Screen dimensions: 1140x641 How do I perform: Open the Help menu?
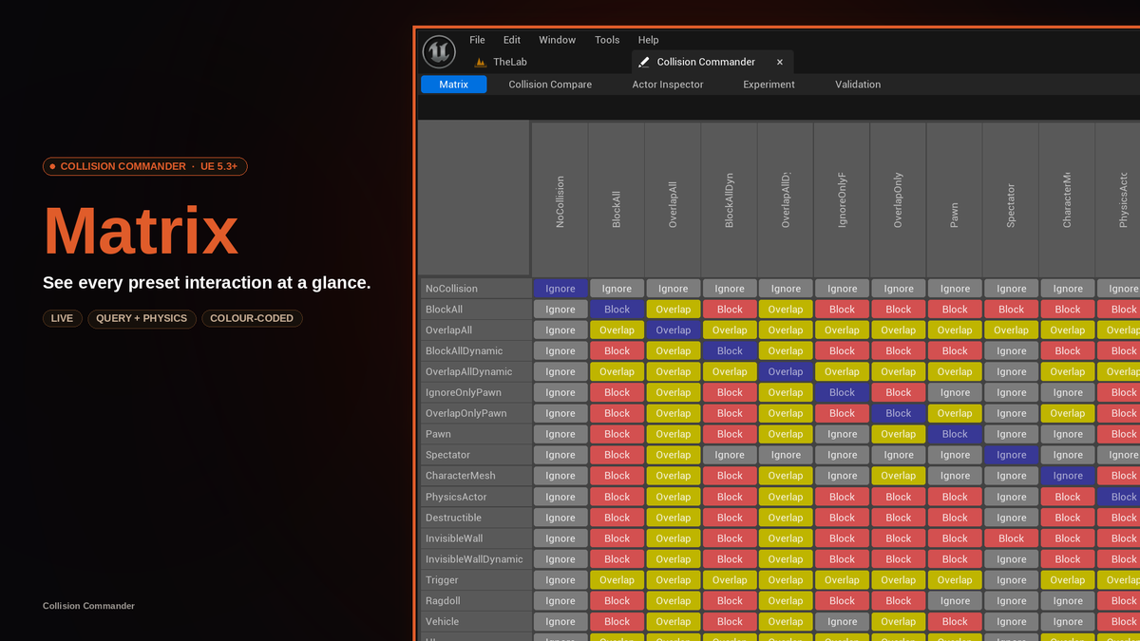coord(648,40)
